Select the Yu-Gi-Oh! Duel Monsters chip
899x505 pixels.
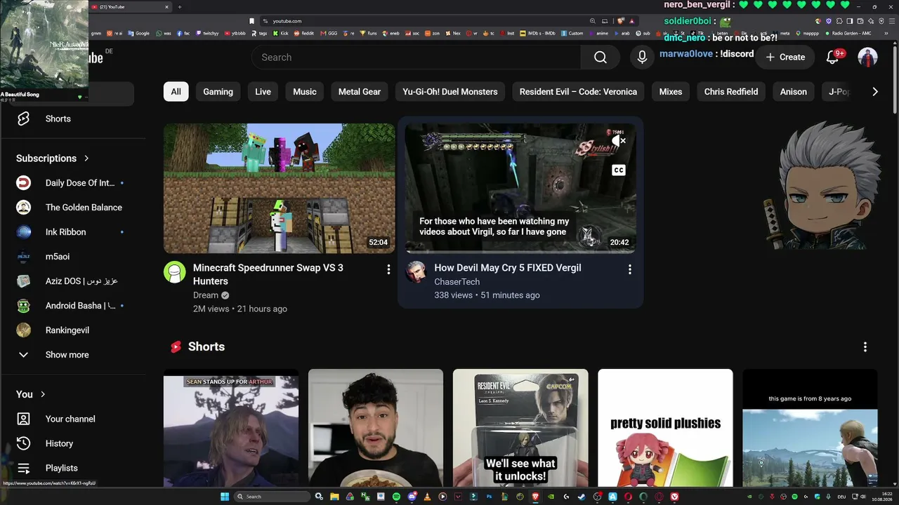point(450,92)
